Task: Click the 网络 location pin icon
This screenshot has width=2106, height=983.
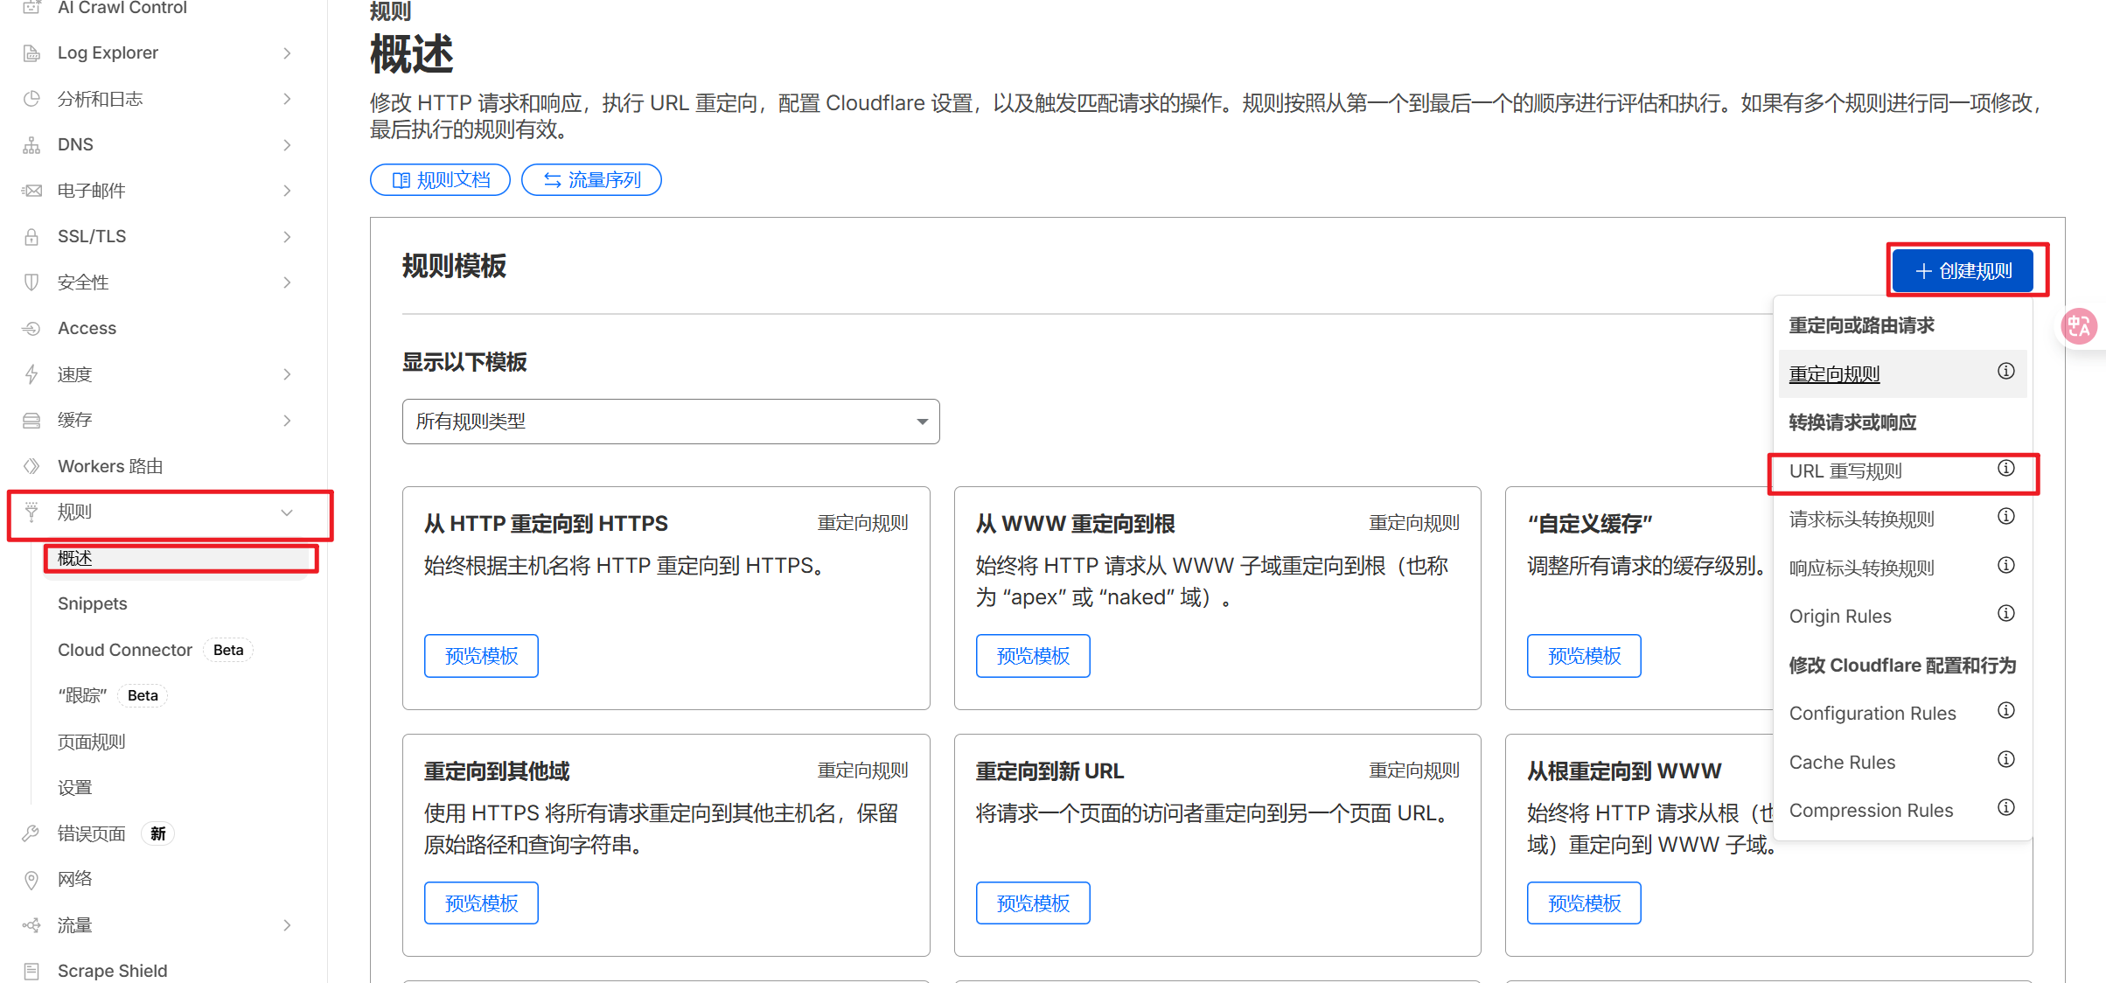Action: pyautogui.click(x=31, y=879)
